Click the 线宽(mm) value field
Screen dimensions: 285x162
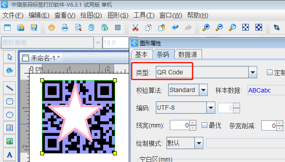point(180,125)
